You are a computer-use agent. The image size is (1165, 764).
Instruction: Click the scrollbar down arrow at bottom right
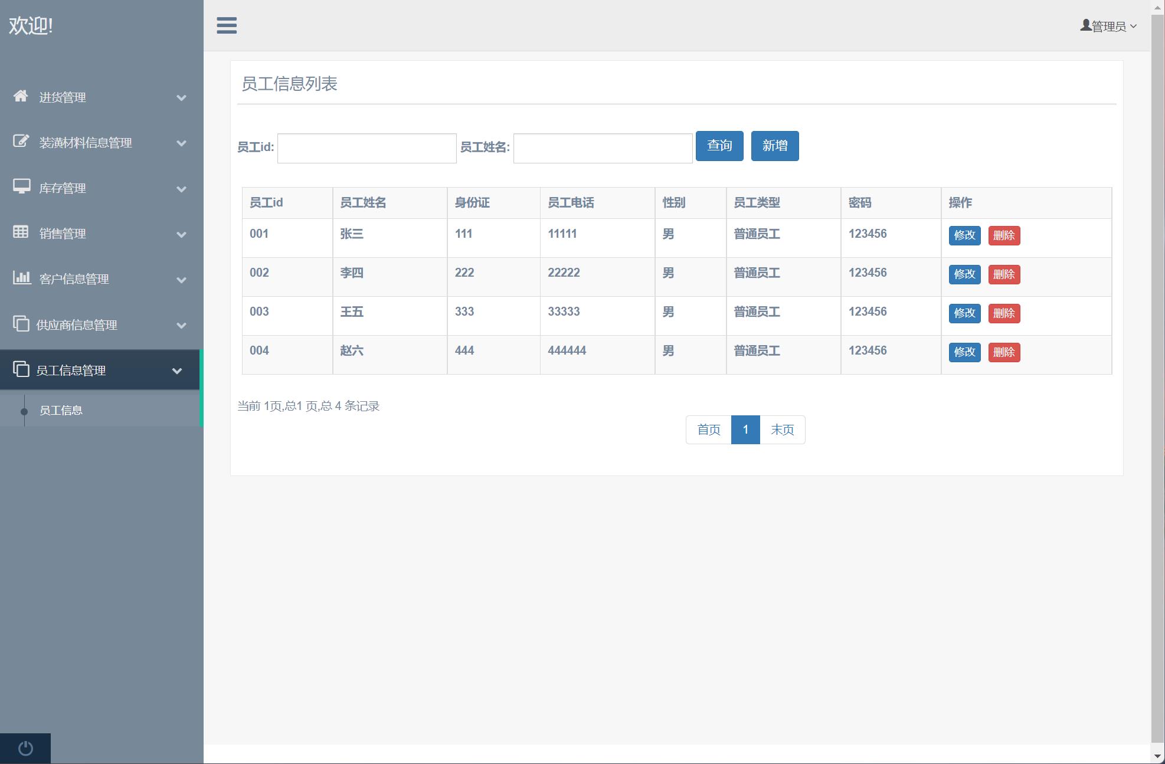[x=1157, y=756]
